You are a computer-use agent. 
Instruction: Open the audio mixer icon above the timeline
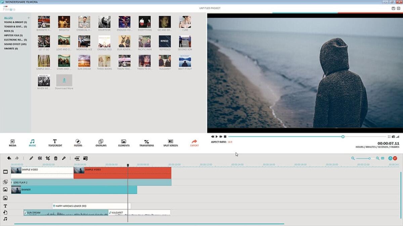pyautogui.click(x=78, y=158)
